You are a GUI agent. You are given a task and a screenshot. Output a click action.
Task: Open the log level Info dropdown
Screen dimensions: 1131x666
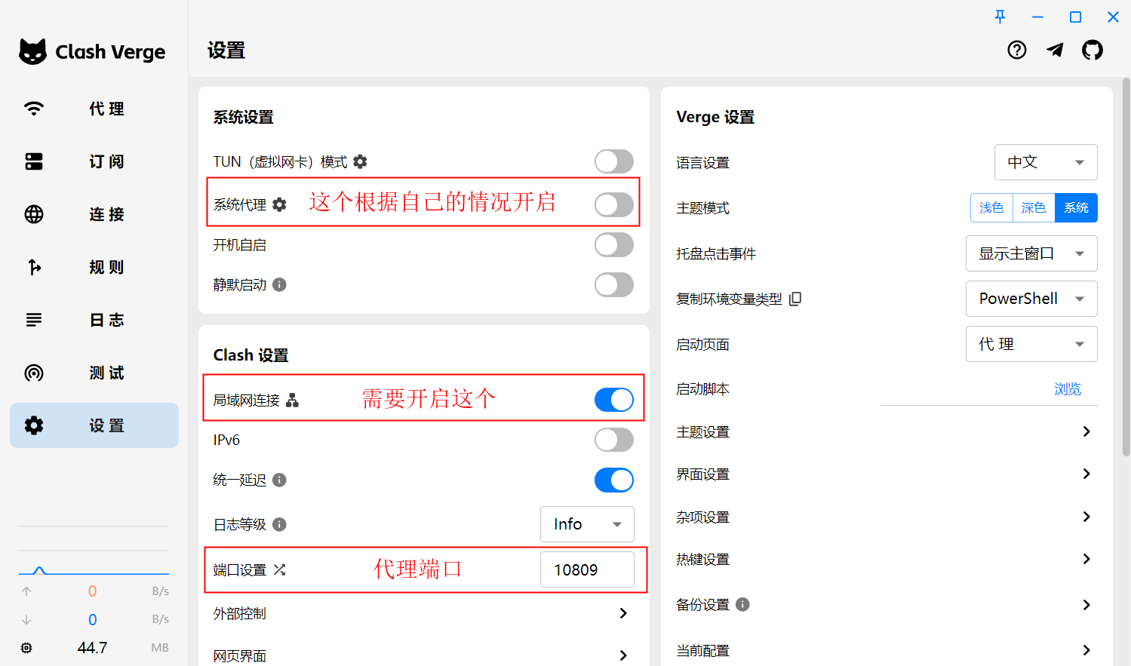587,524
